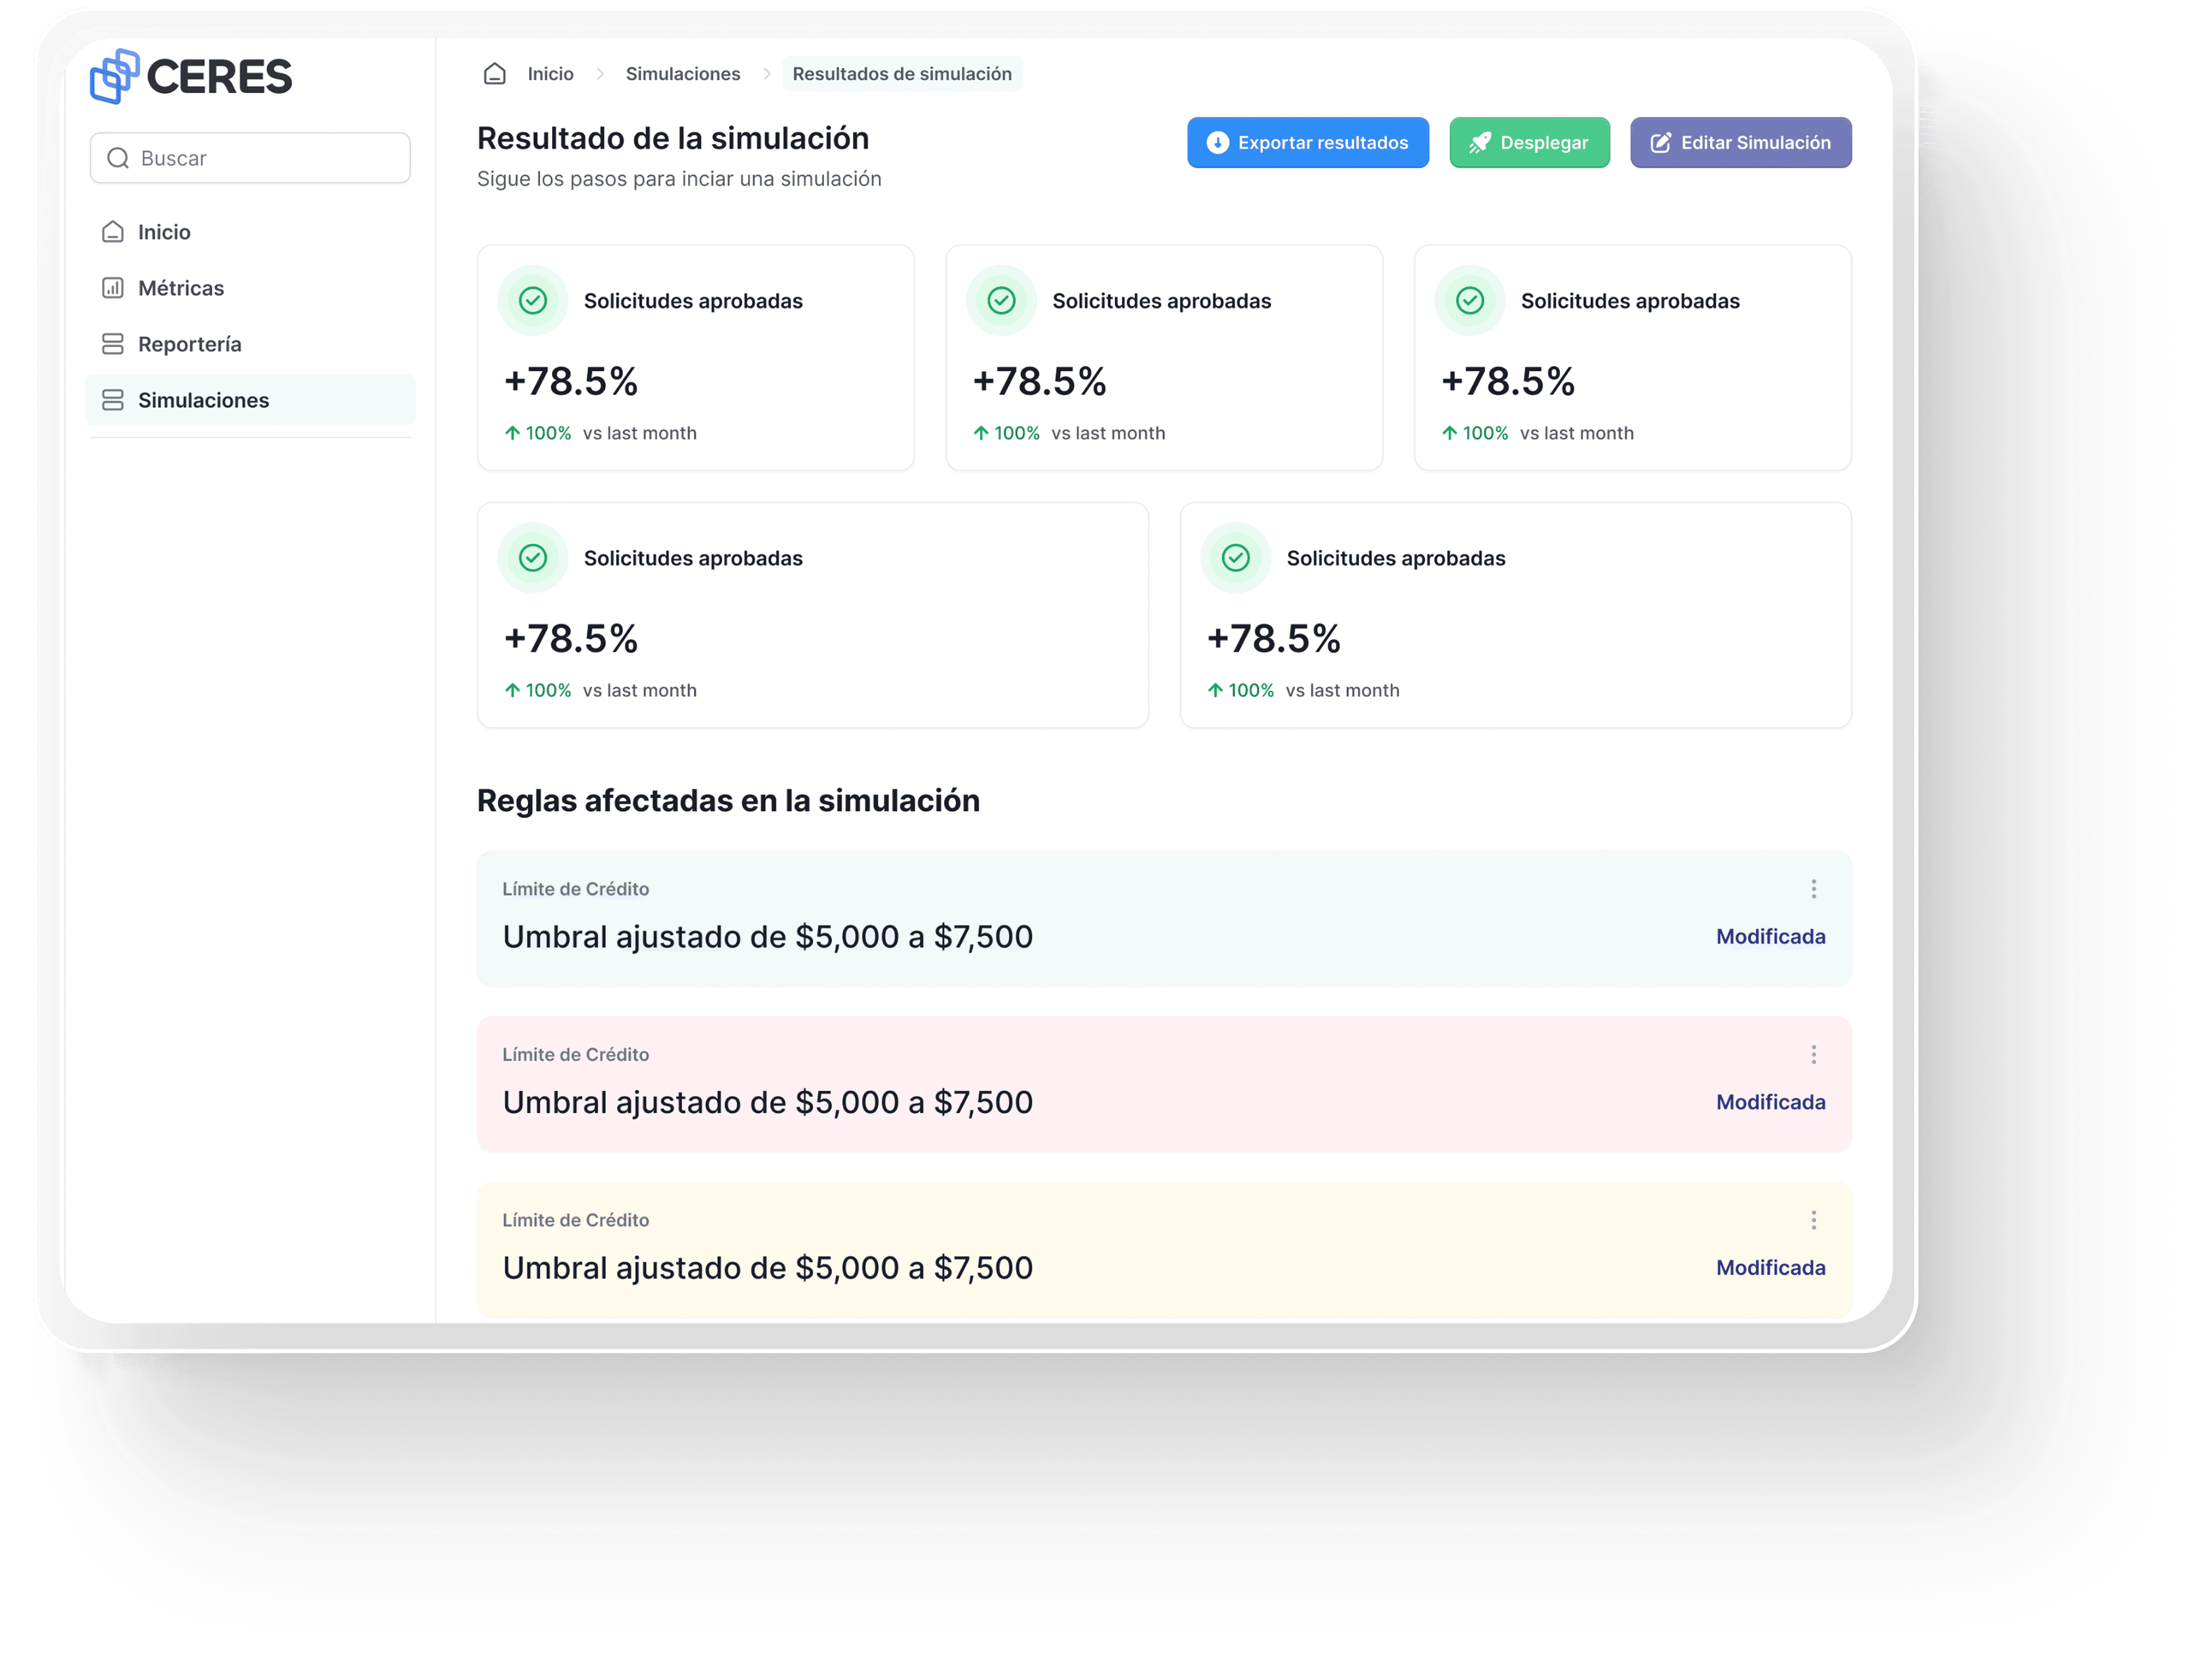Click the search magnifier icon
2212x1673 pixels.
pos(118,158)
